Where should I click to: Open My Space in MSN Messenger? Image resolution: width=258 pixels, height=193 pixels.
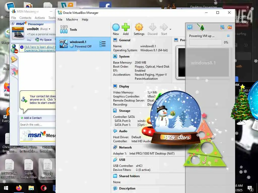pyautogui.click(x=44, y=39)
